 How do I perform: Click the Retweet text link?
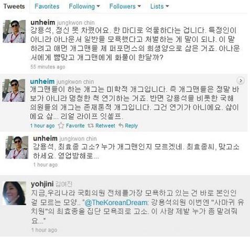(105, 126)
